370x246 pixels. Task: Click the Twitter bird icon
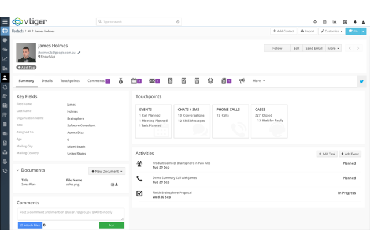click(x=362, y=81)
